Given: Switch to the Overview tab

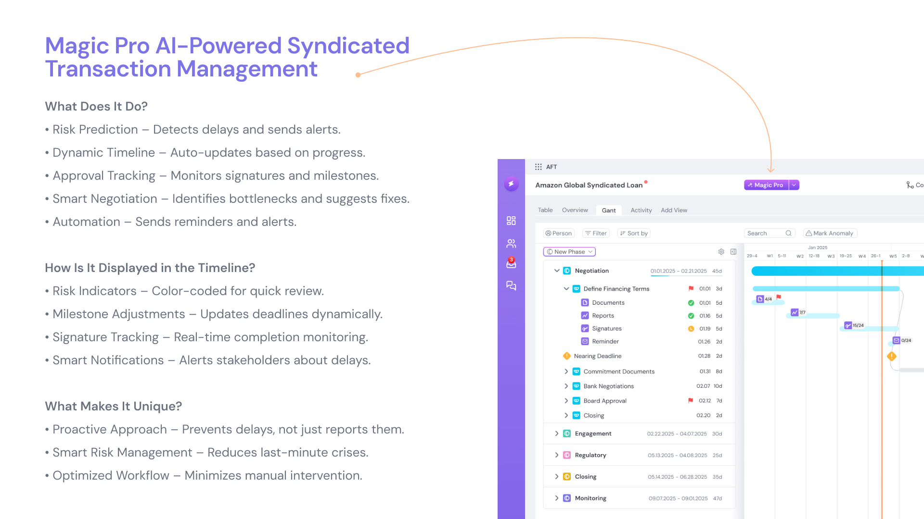Looking at the screenshot, I should click(575, 210).
